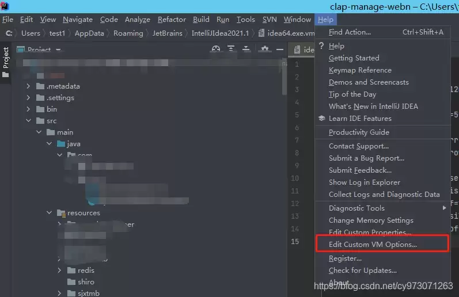
Task: Collapse the resources folder
Action: [49, 213]
